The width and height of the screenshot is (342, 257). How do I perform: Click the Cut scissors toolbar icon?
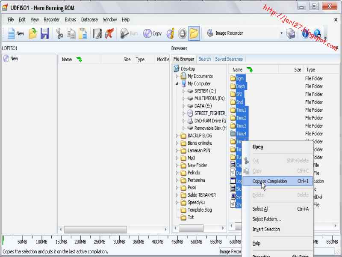(x=59, y=33)
